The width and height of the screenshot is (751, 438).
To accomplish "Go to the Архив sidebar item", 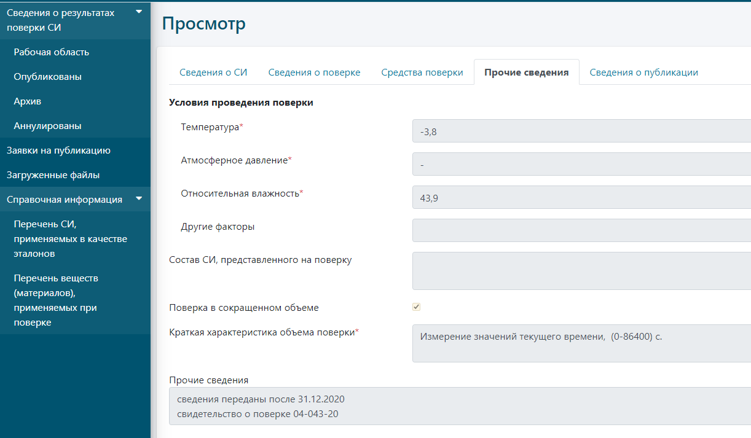I will tap(28, 101).
